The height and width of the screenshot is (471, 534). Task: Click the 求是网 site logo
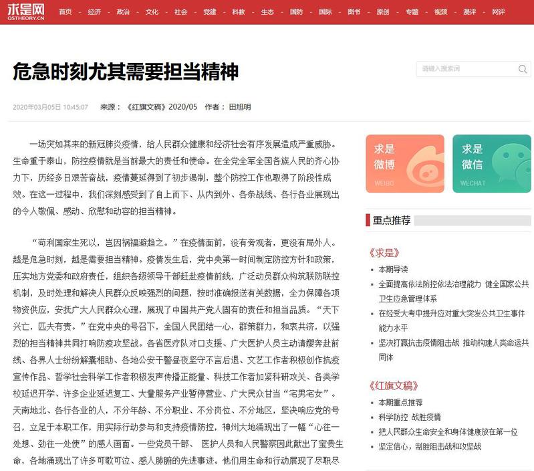coord(25,12)
